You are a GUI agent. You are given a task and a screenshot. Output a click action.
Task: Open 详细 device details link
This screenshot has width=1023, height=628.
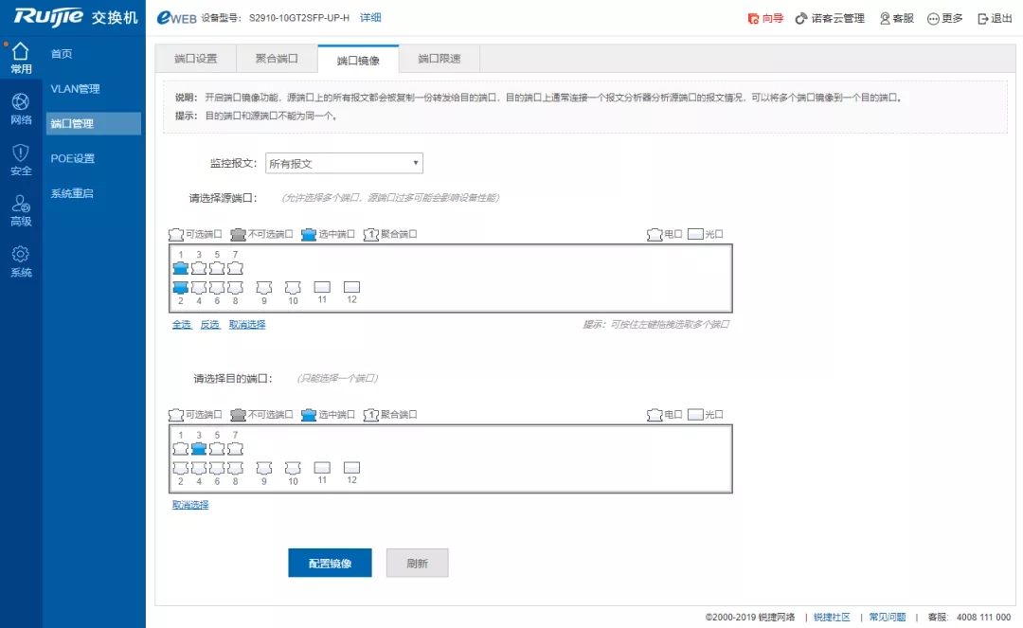[x=370, y=17]
